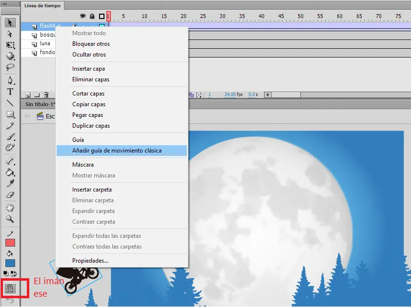411x307 pixels.
Task: Select the fondo layer
Action: tap(38, 52)
